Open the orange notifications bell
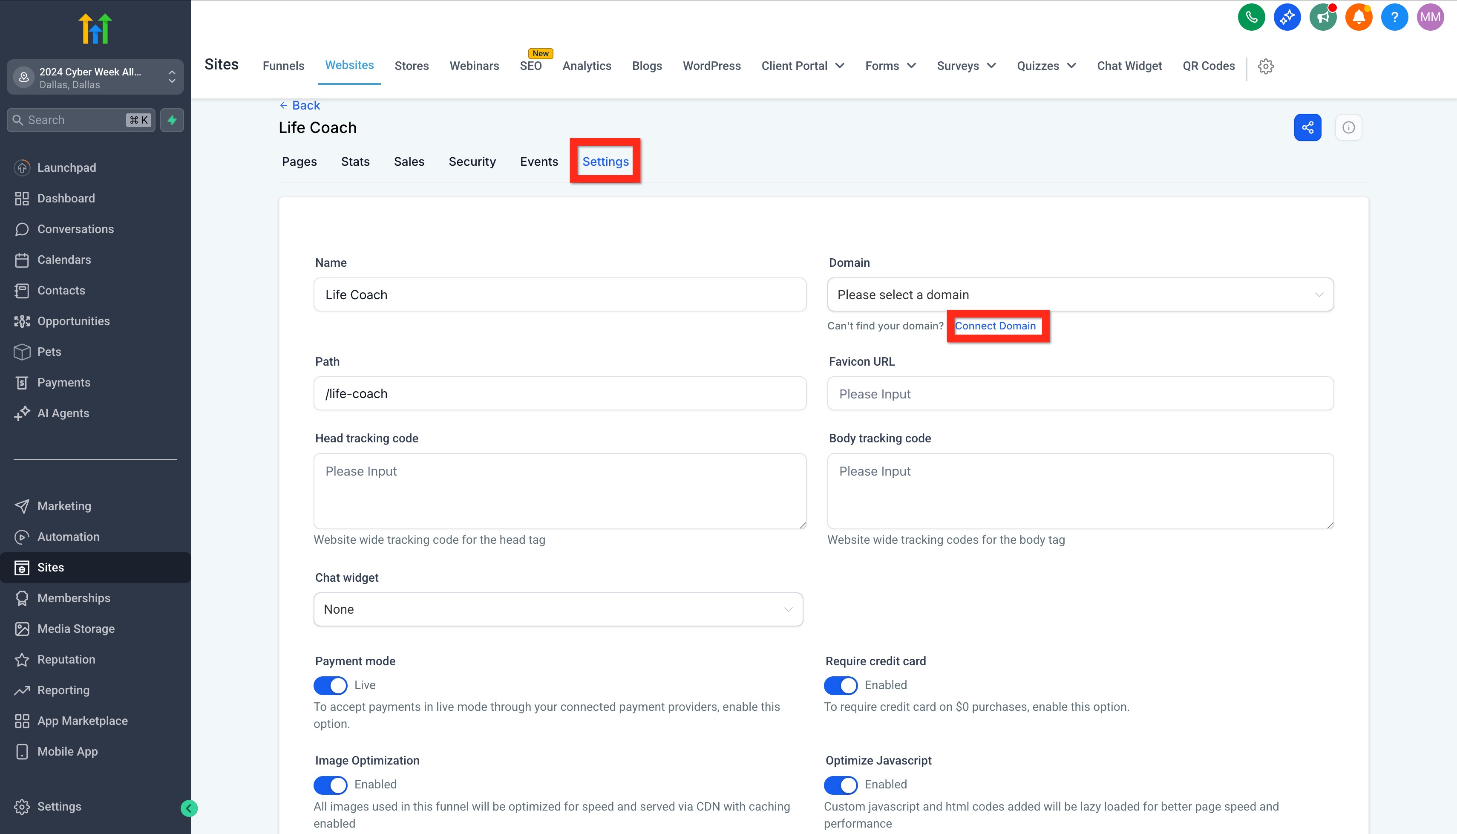 1359,17
